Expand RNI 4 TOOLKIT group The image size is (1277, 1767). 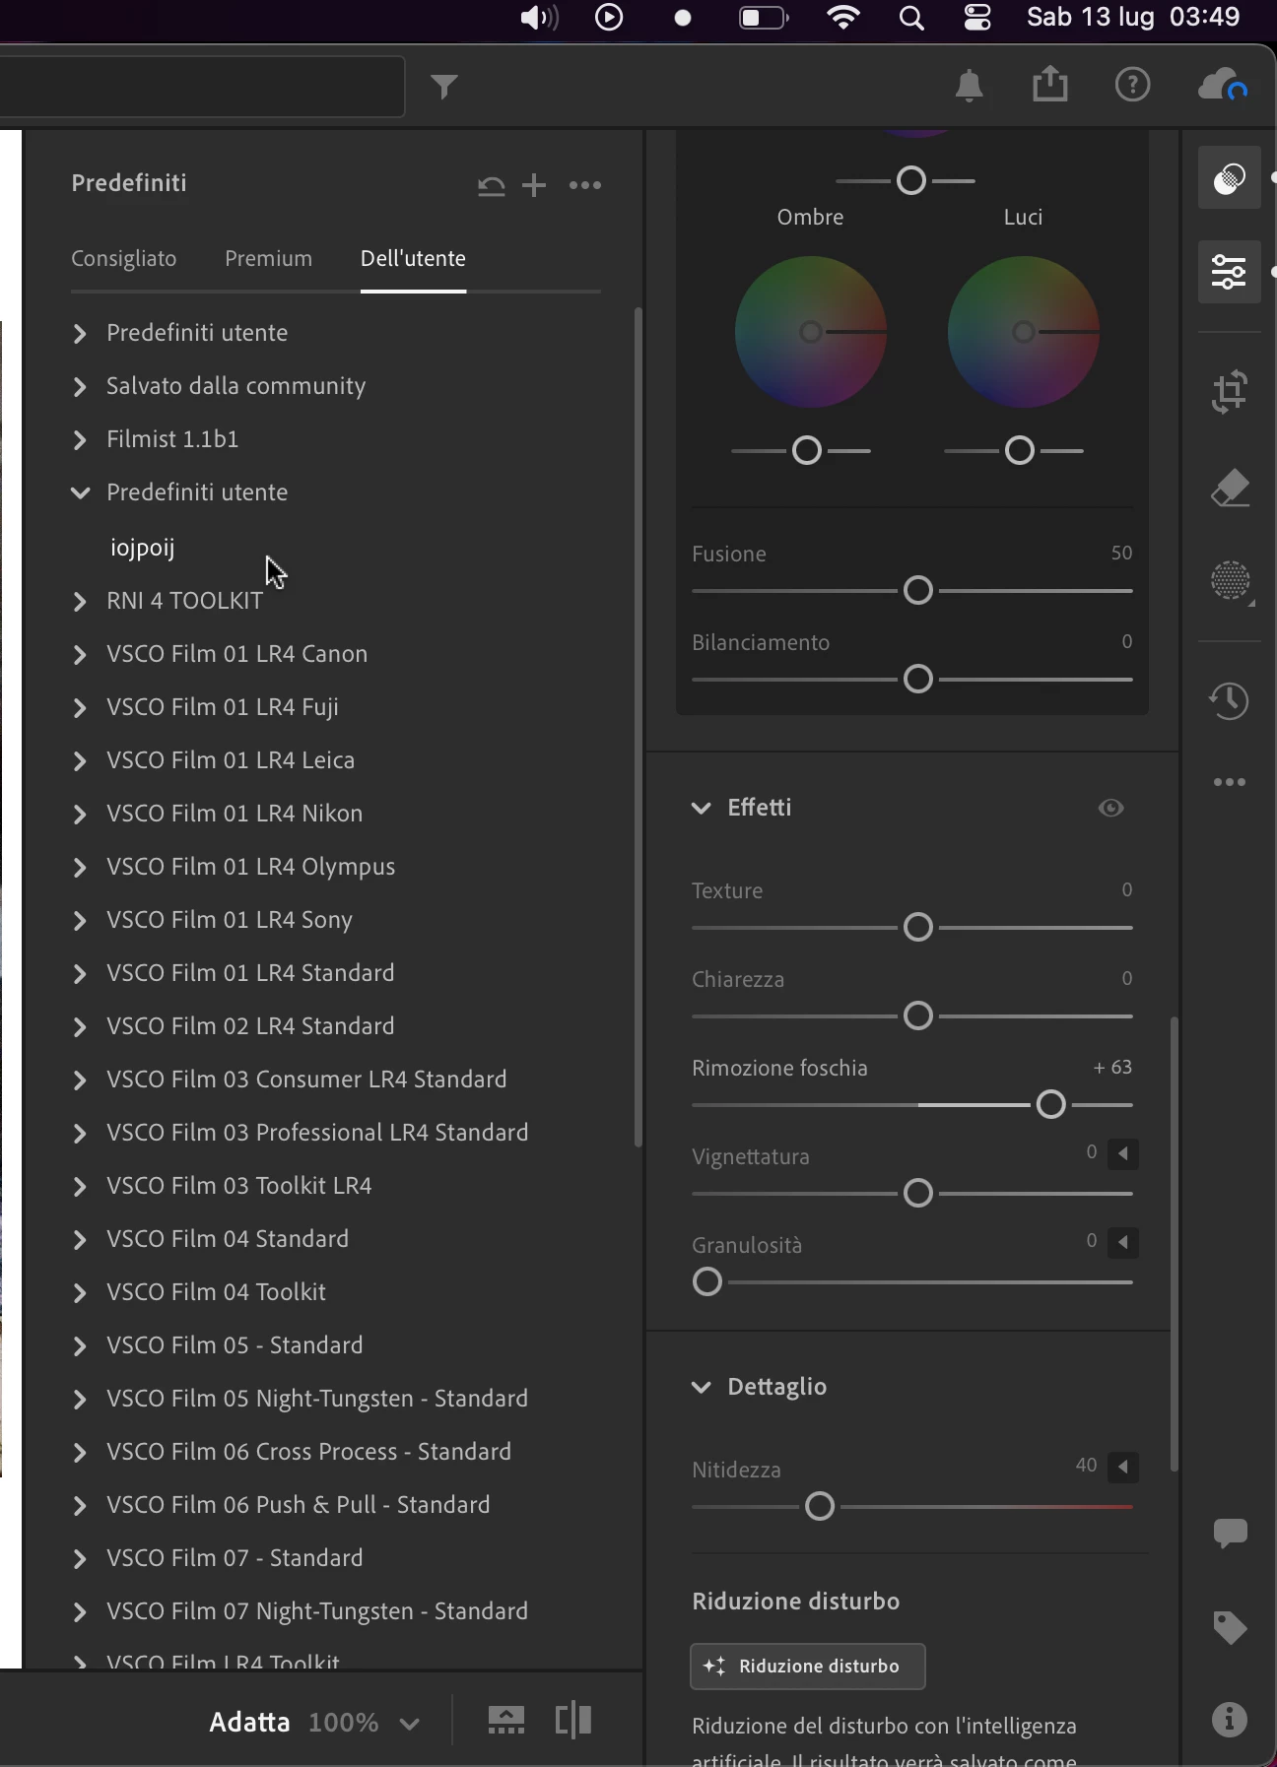point(80,602)
